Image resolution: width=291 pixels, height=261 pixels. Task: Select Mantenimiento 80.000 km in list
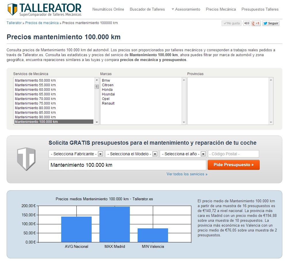pyautogui.click(x=54, y=108)
